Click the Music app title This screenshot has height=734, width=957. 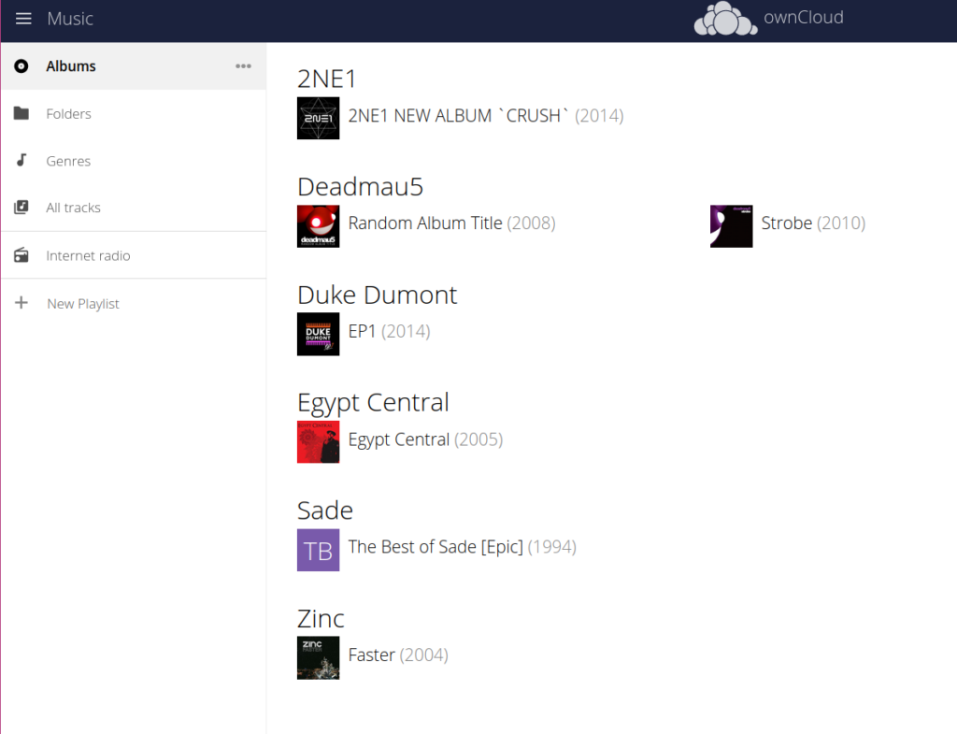click(x=70, y=19)
